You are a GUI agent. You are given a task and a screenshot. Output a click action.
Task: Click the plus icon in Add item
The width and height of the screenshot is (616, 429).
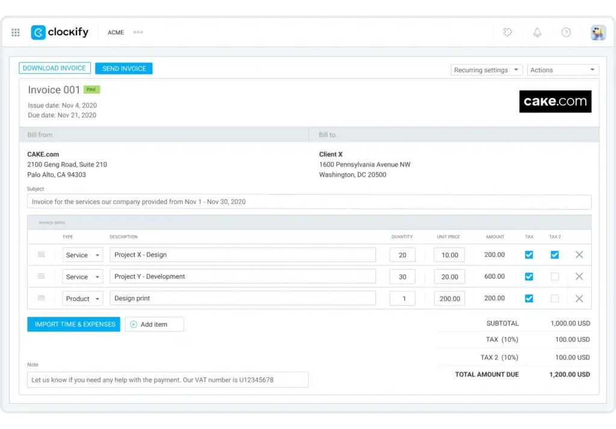click(134, 324)
